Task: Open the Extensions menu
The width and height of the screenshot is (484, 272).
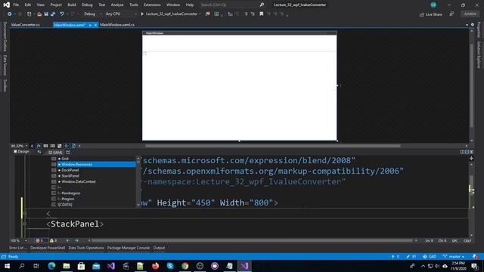Action: pos(152,5)
